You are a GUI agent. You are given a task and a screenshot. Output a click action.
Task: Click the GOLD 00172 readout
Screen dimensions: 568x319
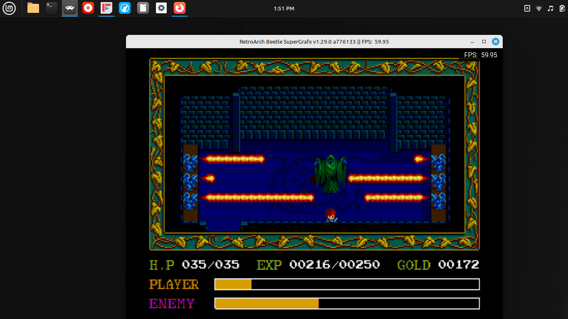438,265
